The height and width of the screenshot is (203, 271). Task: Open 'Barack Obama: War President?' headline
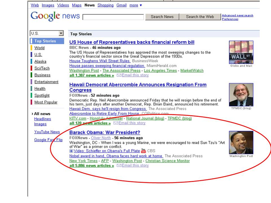pyautogui.click(x=105, y=132)
